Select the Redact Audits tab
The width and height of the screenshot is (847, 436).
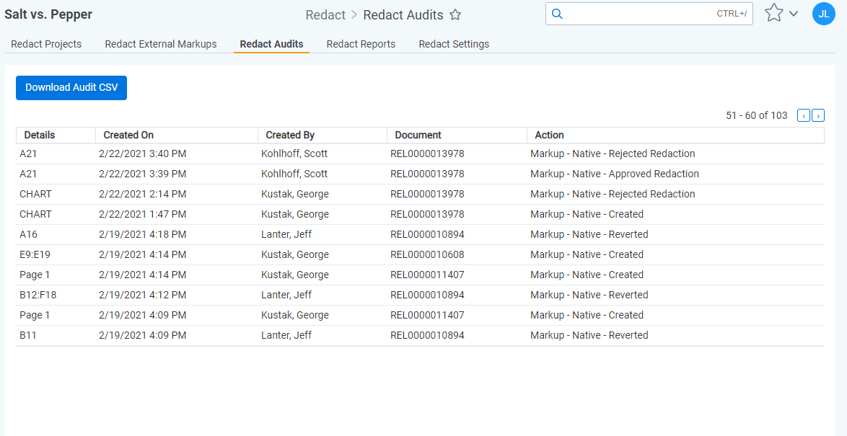pos(272,44)
